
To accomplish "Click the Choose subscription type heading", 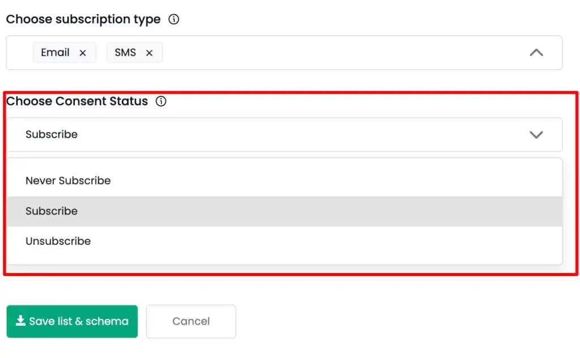I will click(83, 19).
